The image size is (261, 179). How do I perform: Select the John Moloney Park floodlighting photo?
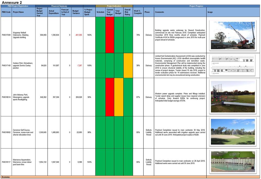coord(233,97)
